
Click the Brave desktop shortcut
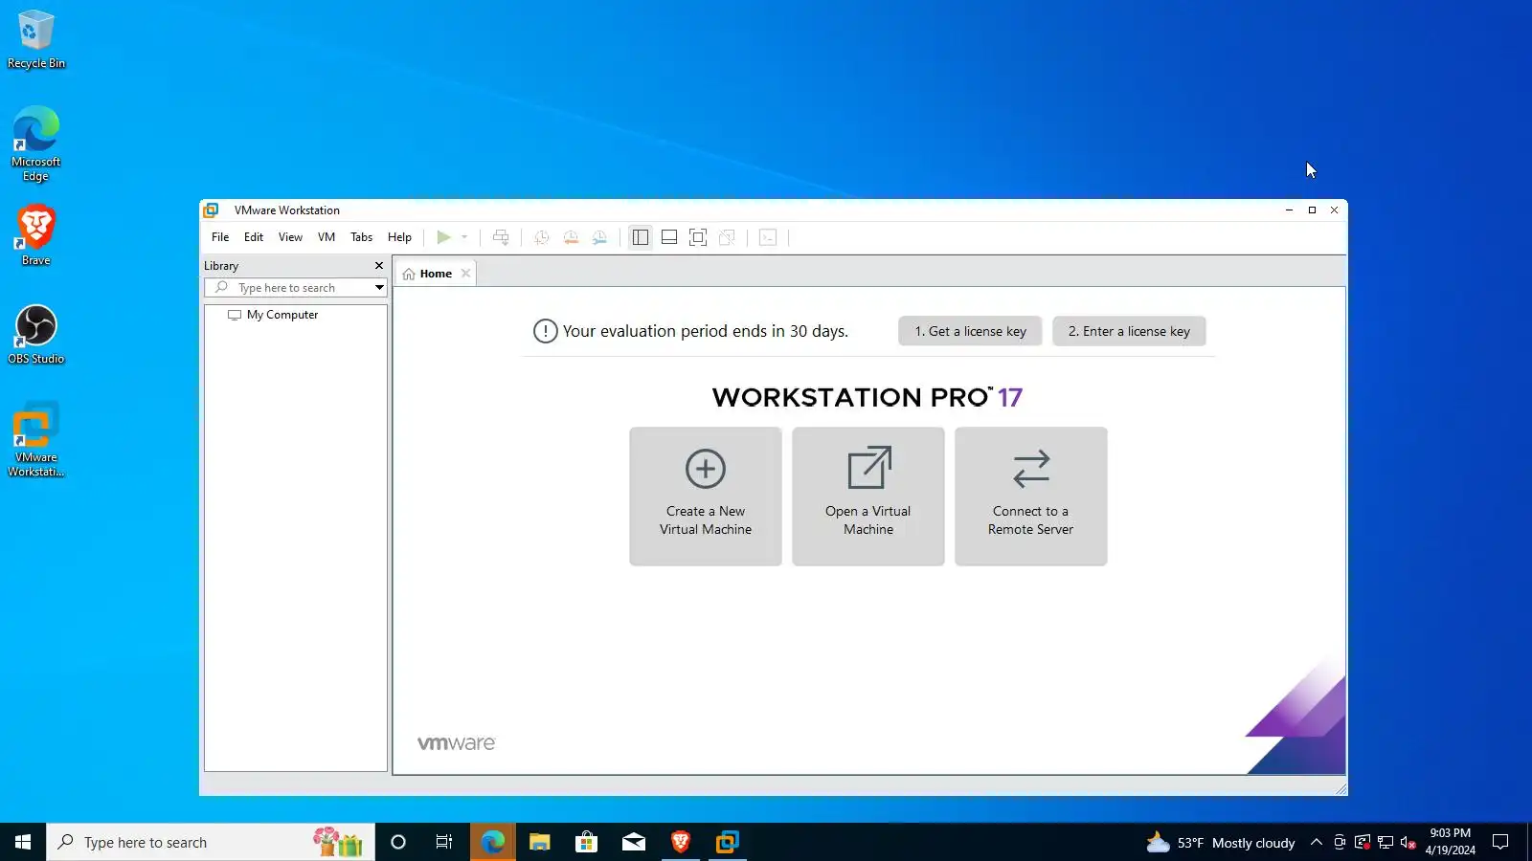(x=36, y=235)
